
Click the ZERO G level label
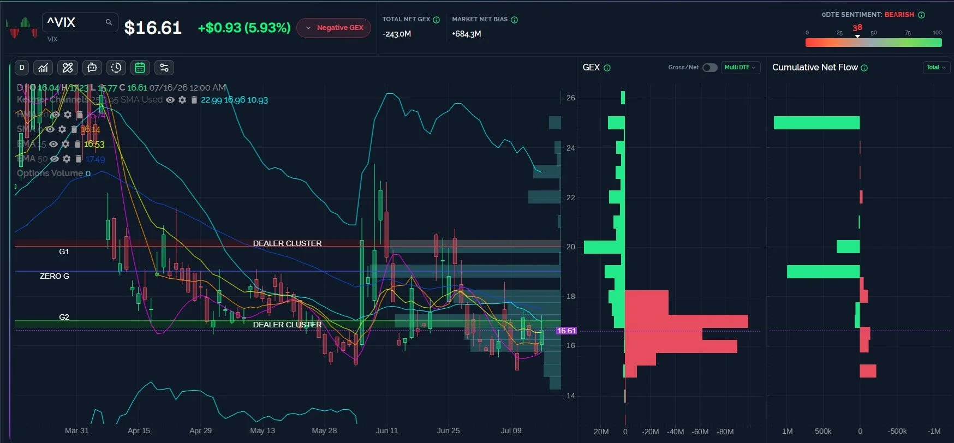coord(55,276)
